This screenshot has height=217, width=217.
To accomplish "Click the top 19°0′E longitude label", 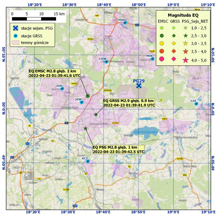I will click(173, 5).
